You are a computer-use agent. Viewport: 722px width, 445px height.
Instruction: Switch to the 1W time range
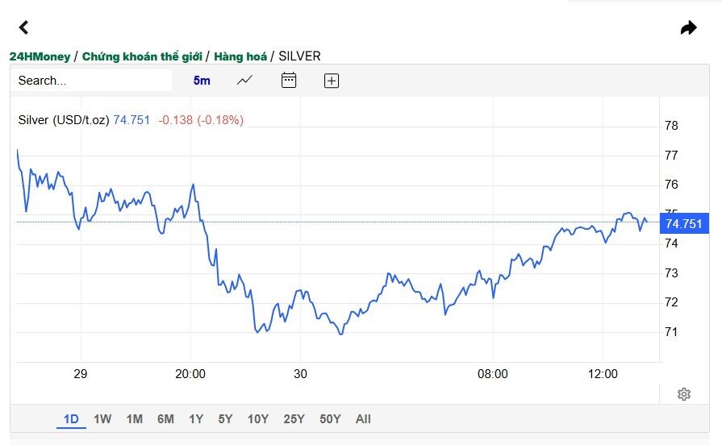pos(102,418)
